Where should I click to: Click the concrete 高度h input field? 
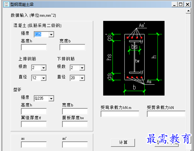tap(34, 47)
